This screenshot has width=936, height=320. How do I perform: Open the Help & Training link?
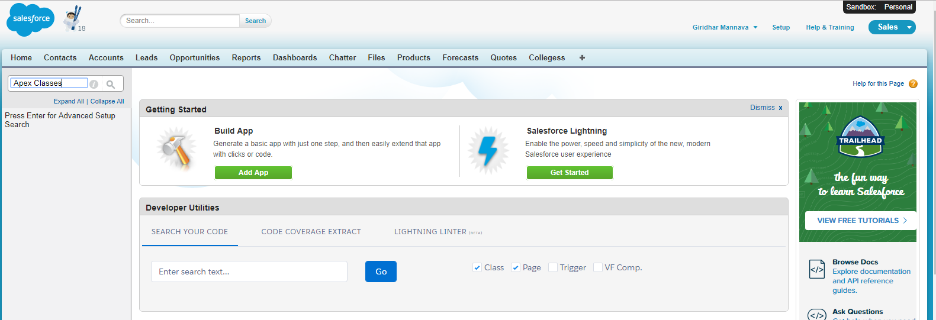(x=830, y=27)
